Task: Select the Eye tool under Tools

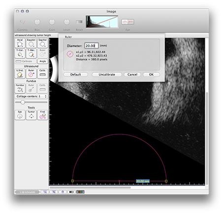Action: (x=20, y=115)
